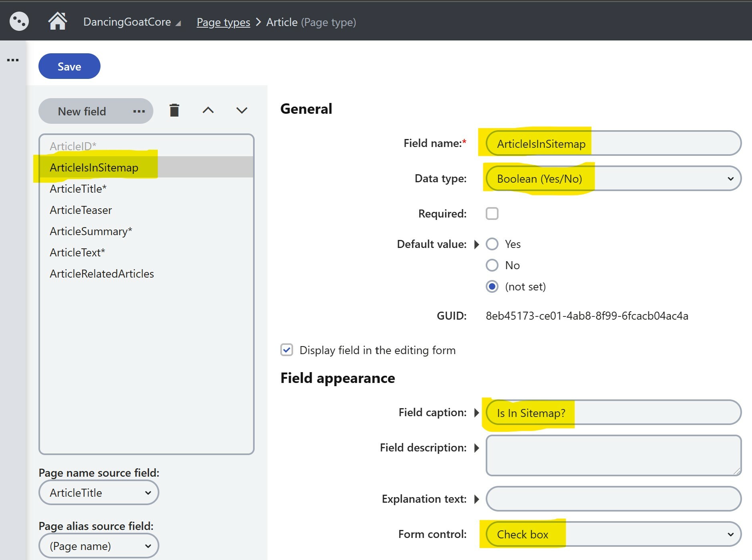
Task: Open the Data type dropdown
Action: coord(613,178)
